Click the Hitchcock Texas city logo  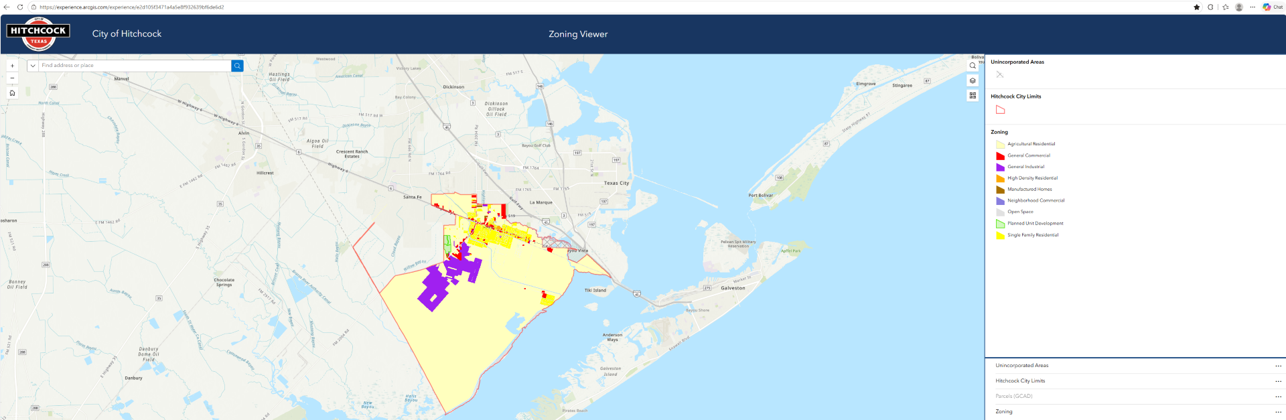pos(38,34)
